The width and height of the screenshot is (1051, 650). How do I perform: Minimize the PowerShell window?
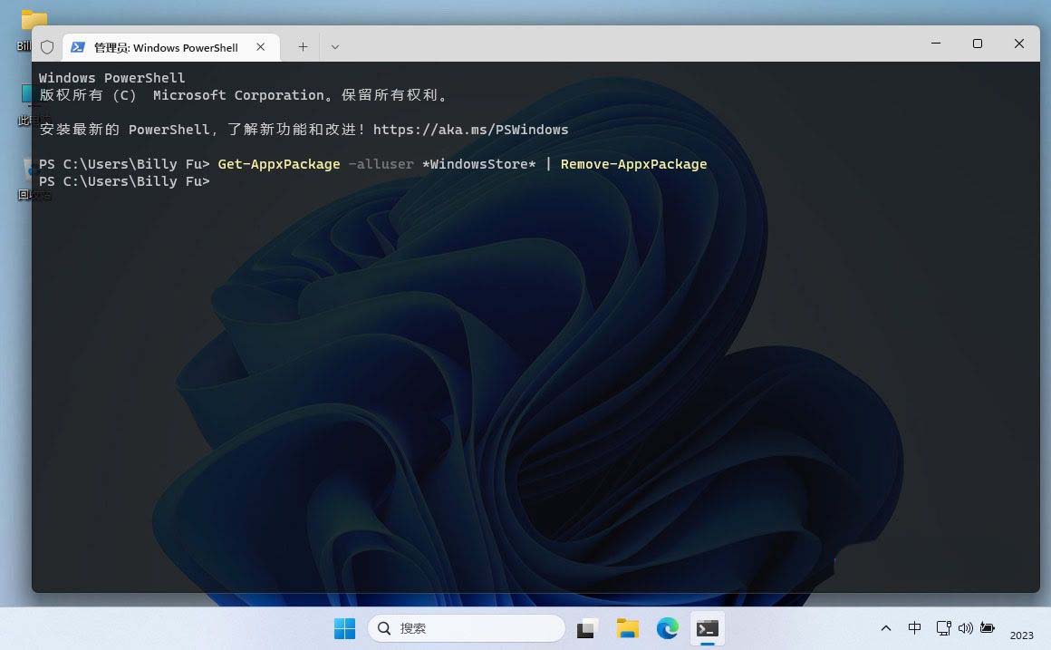tap(936, 44)
